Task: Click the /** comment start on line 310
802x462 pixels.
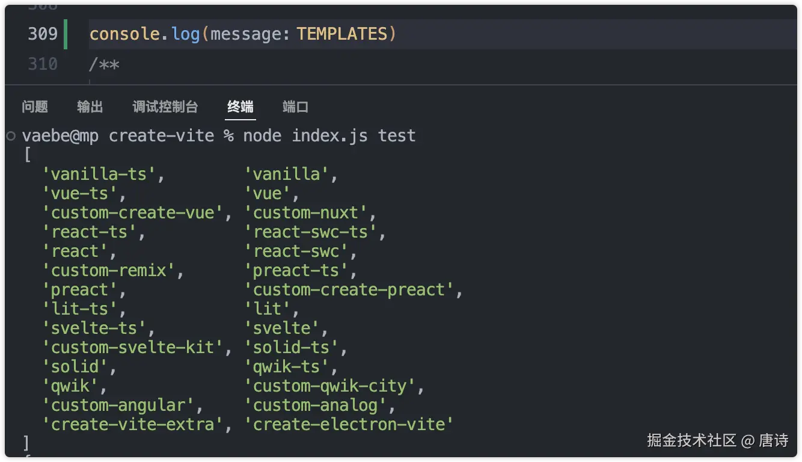Action: 104,64
